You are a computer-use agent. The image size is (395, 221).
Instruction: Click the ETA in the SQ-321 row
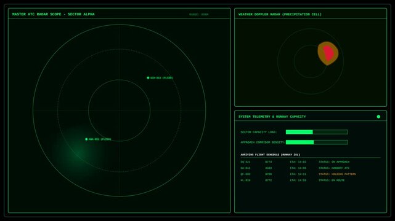point(298,162)
